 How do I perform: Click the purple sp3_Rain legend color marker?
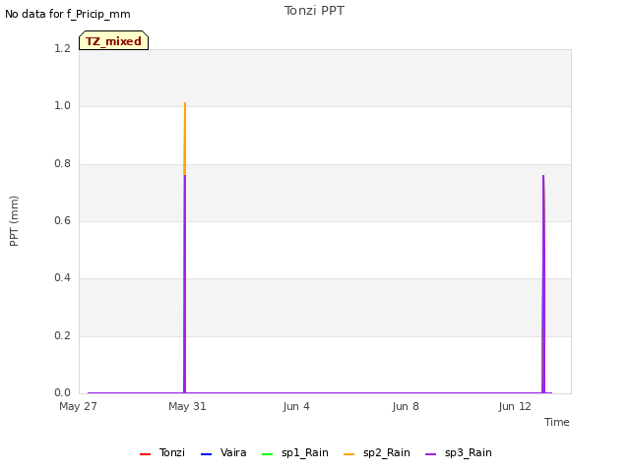(431, 454)
